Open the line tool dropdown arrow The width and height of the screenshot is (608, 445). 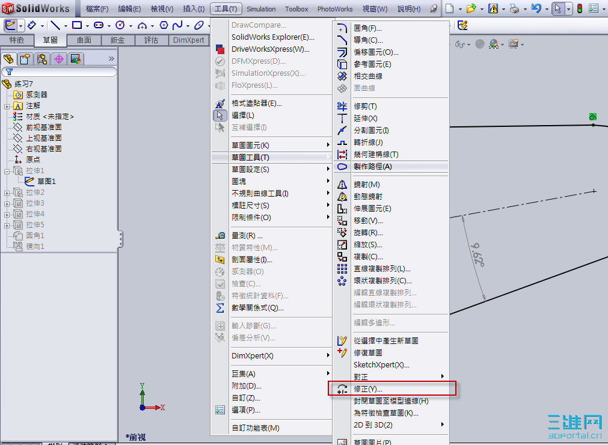66,26
